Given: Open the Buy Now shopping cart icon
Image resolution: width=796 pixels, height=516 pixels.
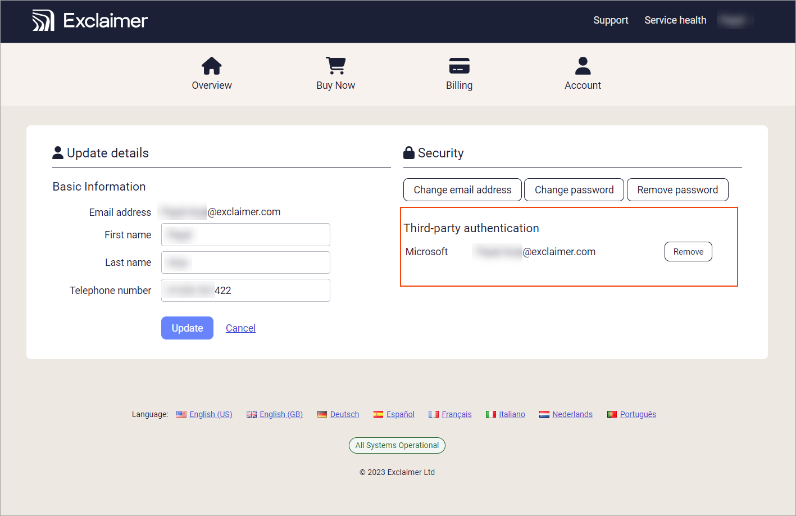Looking at the screenshot, I should tap(335, 66).
